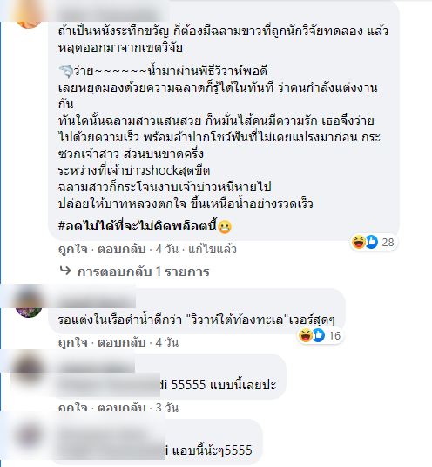
Task: Click ตอบกลับ under the shark story comment
Action: [122, 249]
